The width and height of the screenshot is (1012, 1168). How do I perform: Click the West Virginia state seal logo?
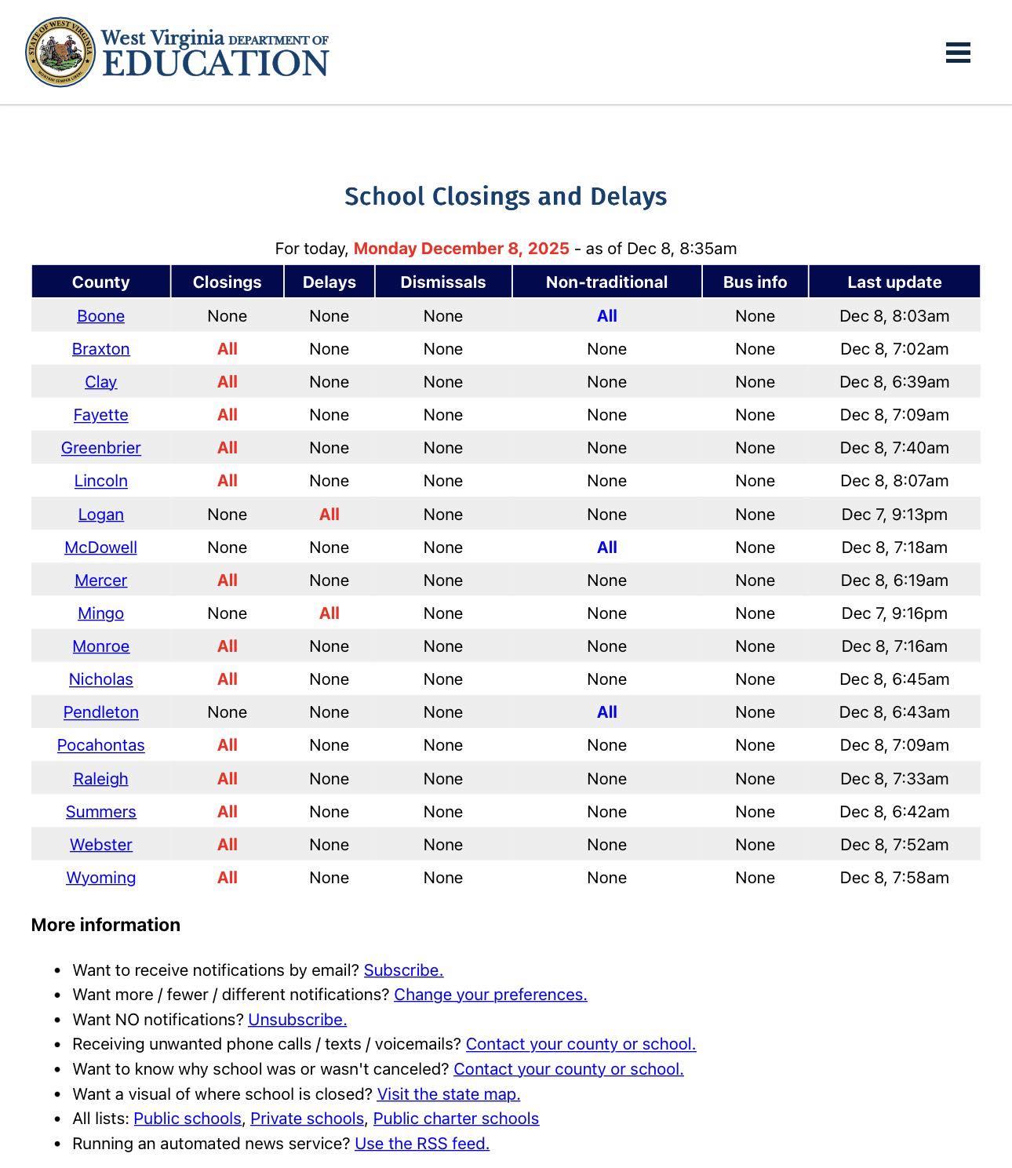pyautogui.click(x=60, y=52)
